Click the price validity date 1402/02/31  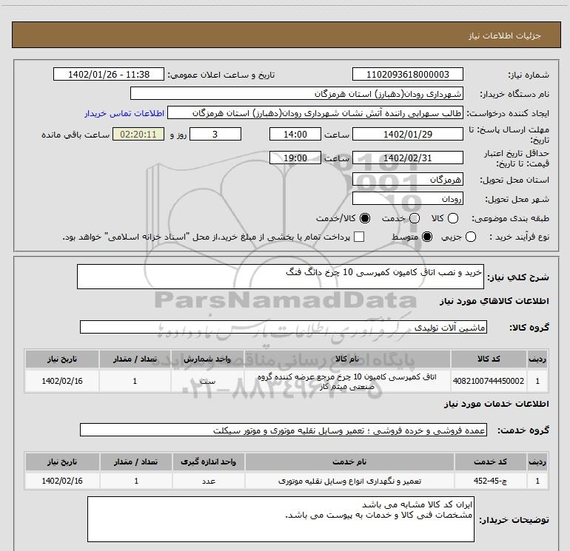click(x=407, y=158)
